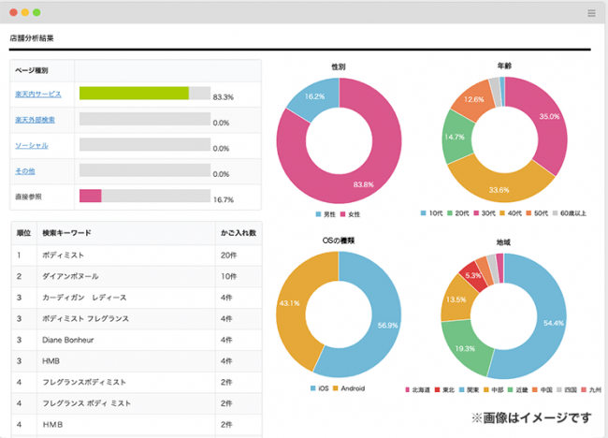The image size is (608, 438).
Task: Click the green 83.3% progress bar
Action: click(x=134, y=94)
